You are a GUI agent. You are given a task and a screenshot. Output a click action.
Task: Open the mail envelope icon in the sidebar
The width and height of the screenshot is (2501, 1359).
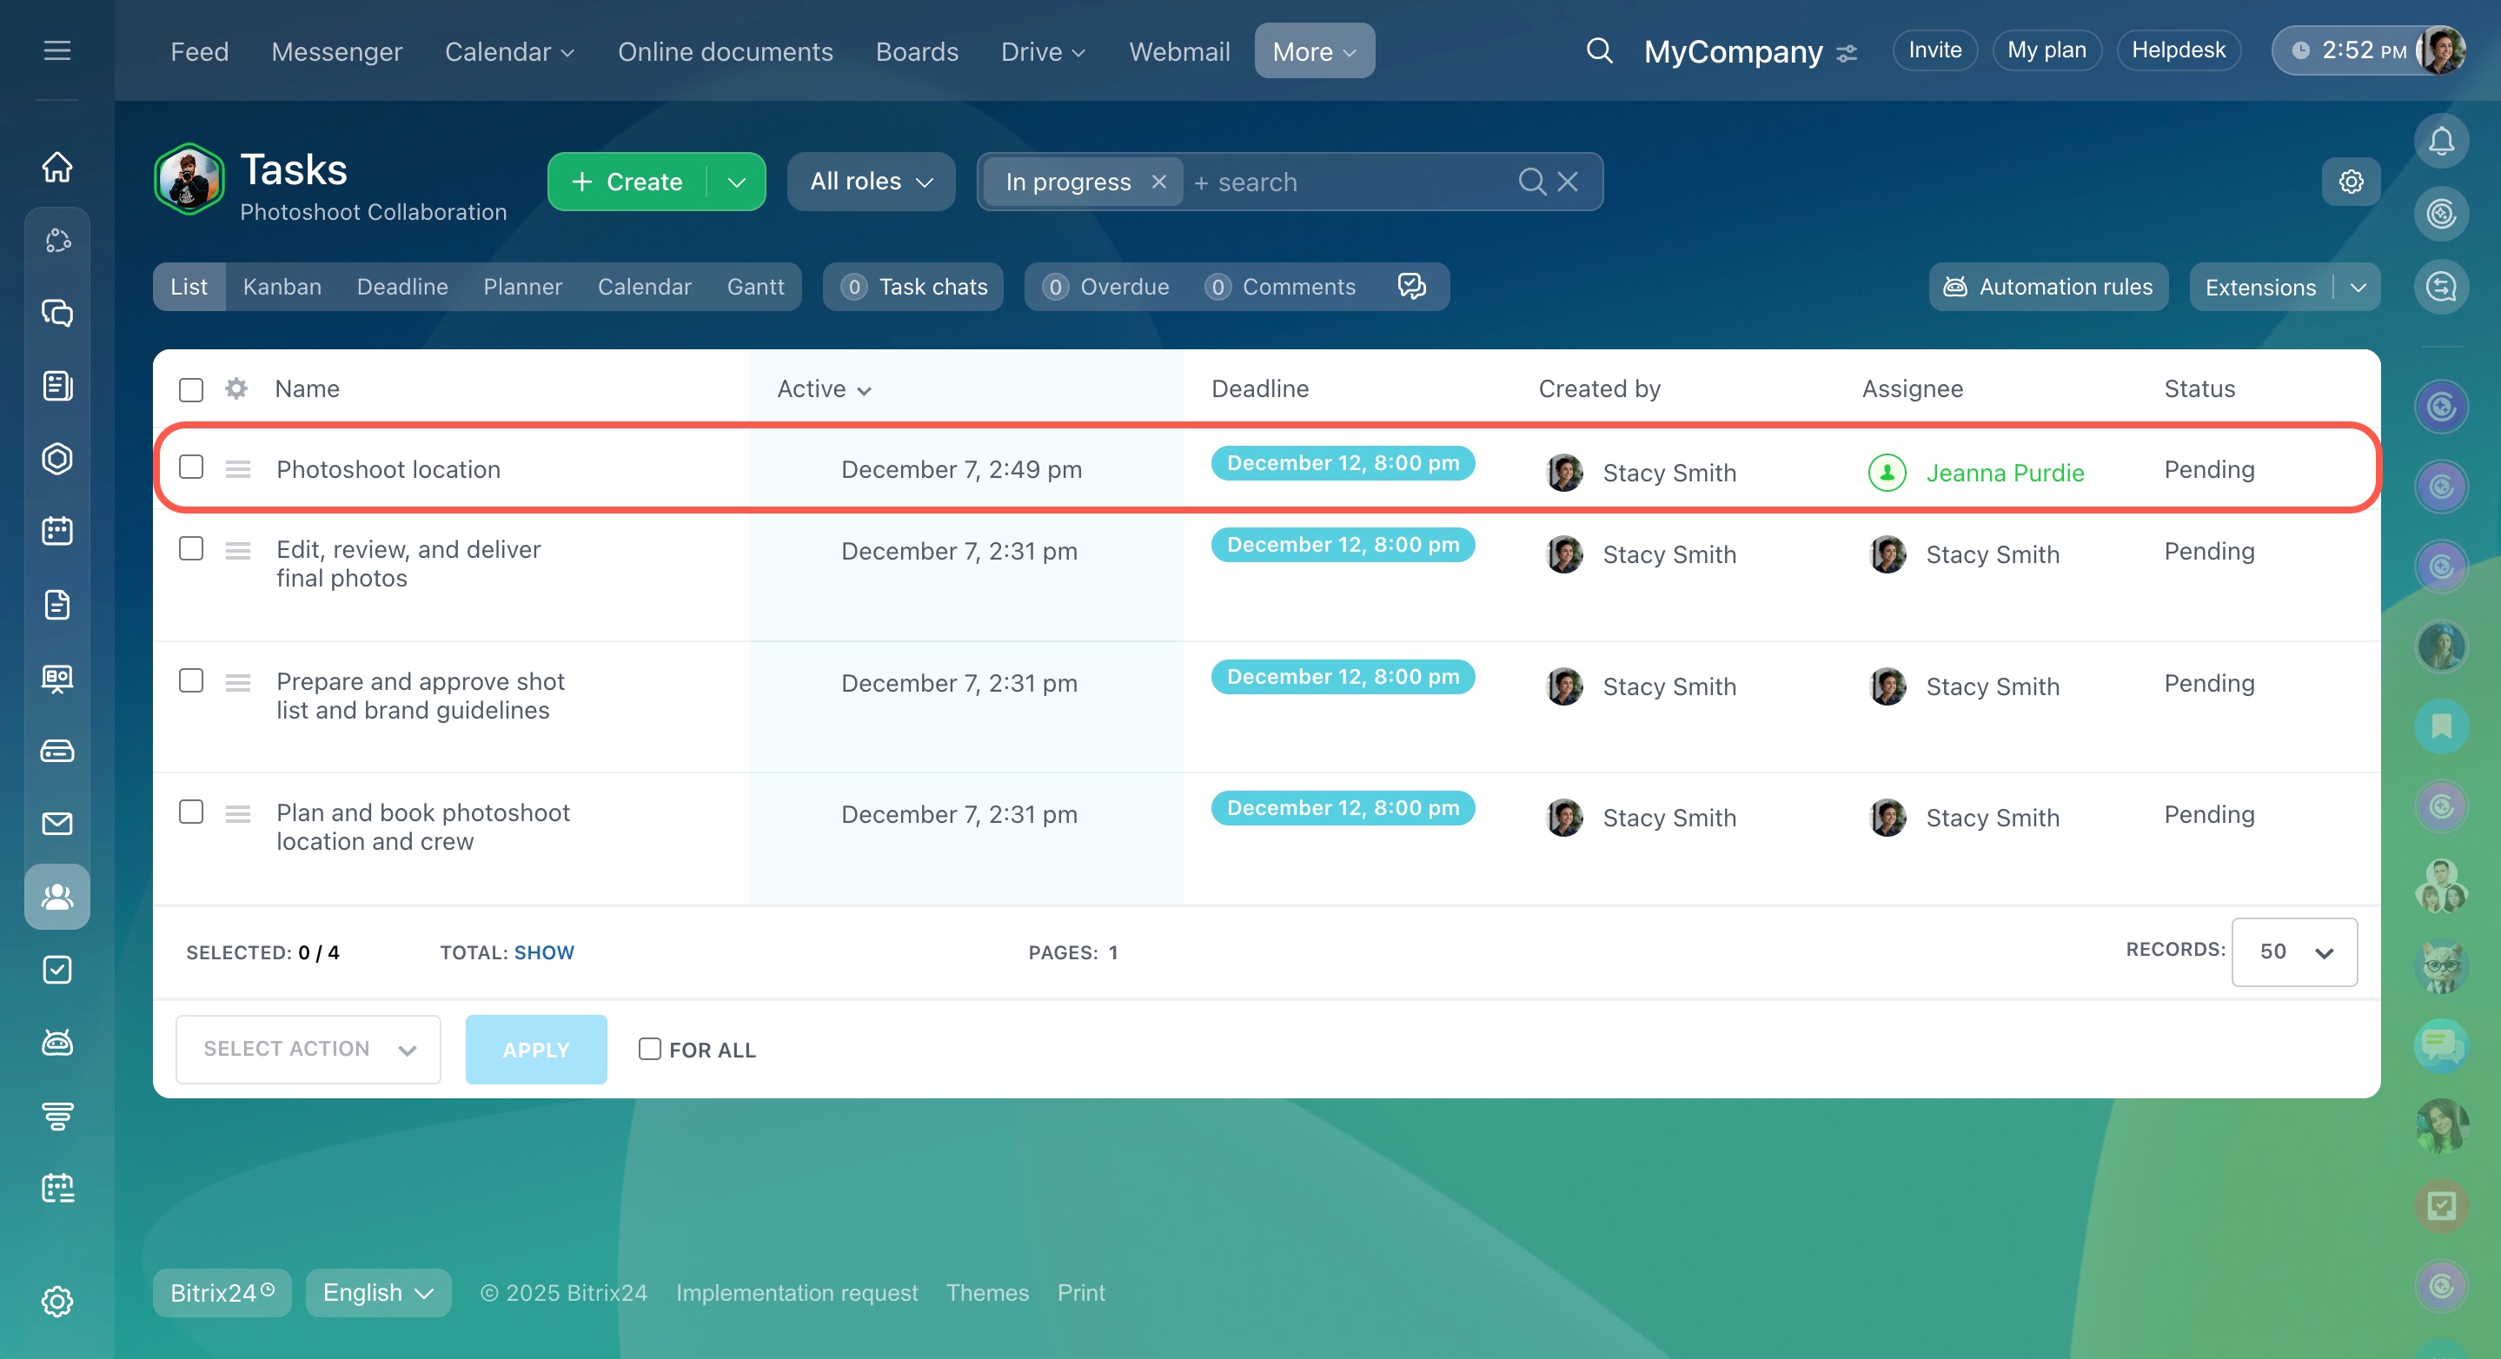click(57, 823)
